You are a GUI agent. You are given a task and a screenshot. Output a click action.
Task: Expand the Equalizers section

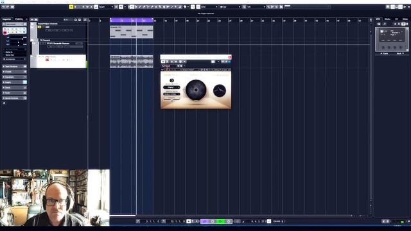click(x=14, y=77)
